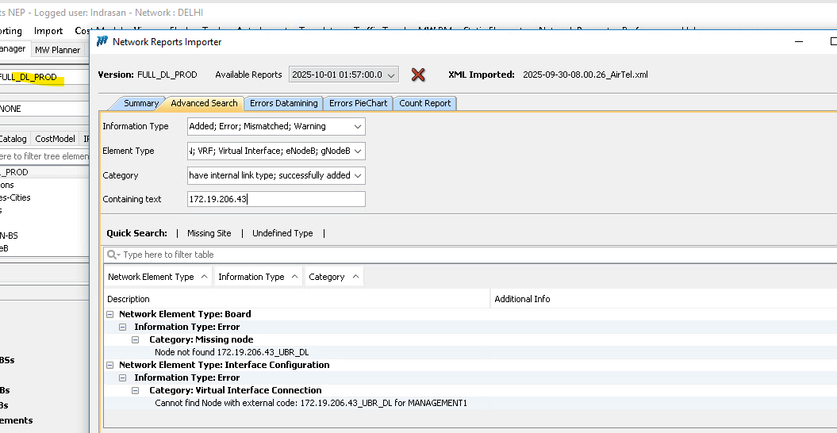Open the Errors Datamining tab
The image size is (837, 433).
coord(283,103)
